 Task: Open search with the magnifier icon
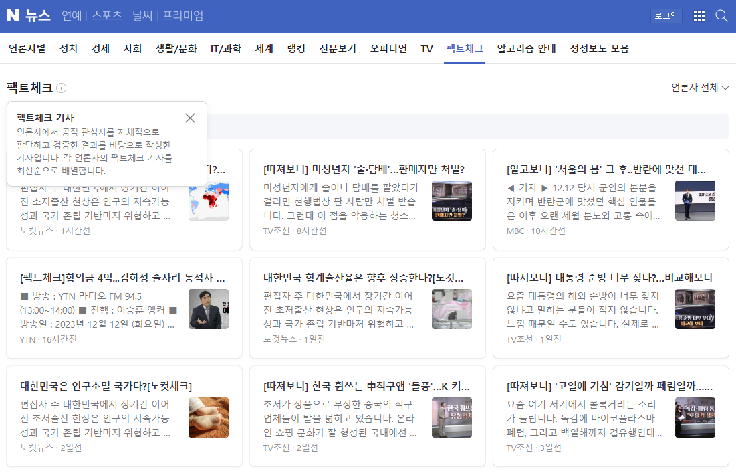click(x=721, y=15)
